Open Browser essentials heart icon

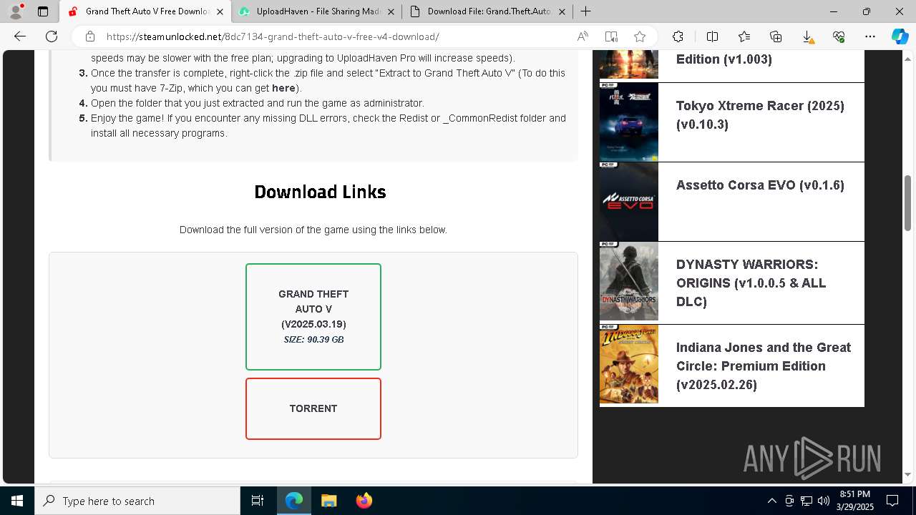coord(839,36)
